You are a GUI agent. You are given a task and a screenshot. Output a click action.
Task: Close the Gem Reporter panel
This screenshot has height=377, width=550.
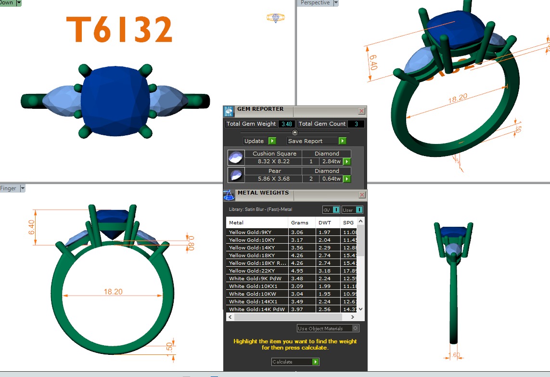(361, 111)
